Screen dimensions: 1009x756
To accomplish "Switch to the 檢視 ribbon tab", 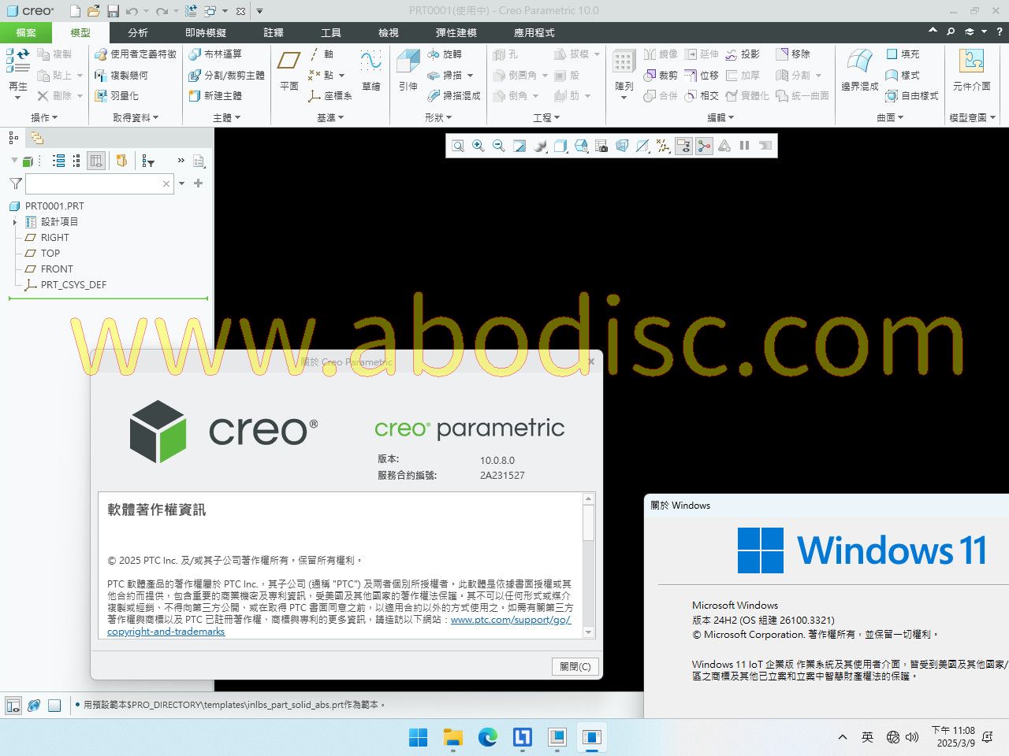I will [x=389, y=32].
